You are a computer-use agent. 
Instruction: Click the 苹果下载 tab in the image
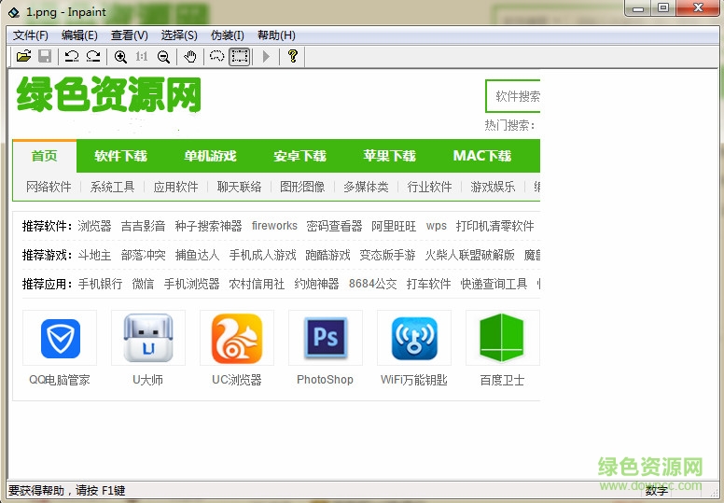click(x=389, y=156)
